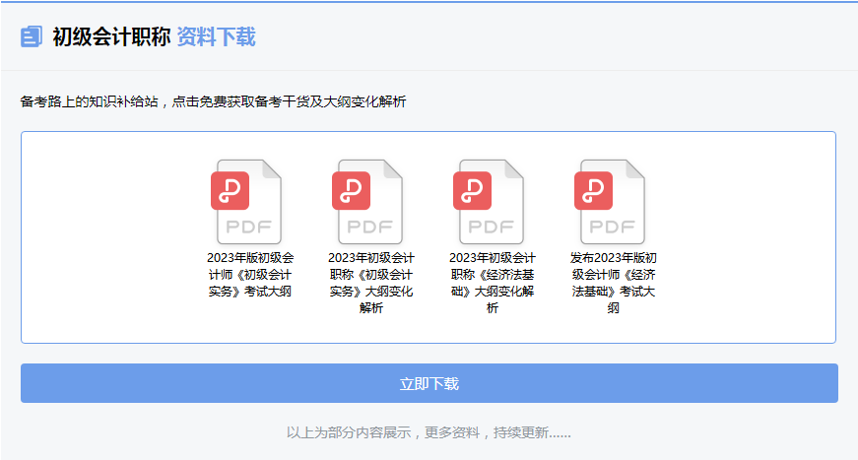The width and height of the screenshot is (858, 460).
Task: Click the description line 备考路上的知识补给站
Action: [x=214, y=101]
